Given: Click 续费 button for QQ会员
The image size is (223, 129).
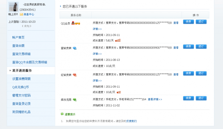Looking at the screenshot, I should (x=189, y=22).
